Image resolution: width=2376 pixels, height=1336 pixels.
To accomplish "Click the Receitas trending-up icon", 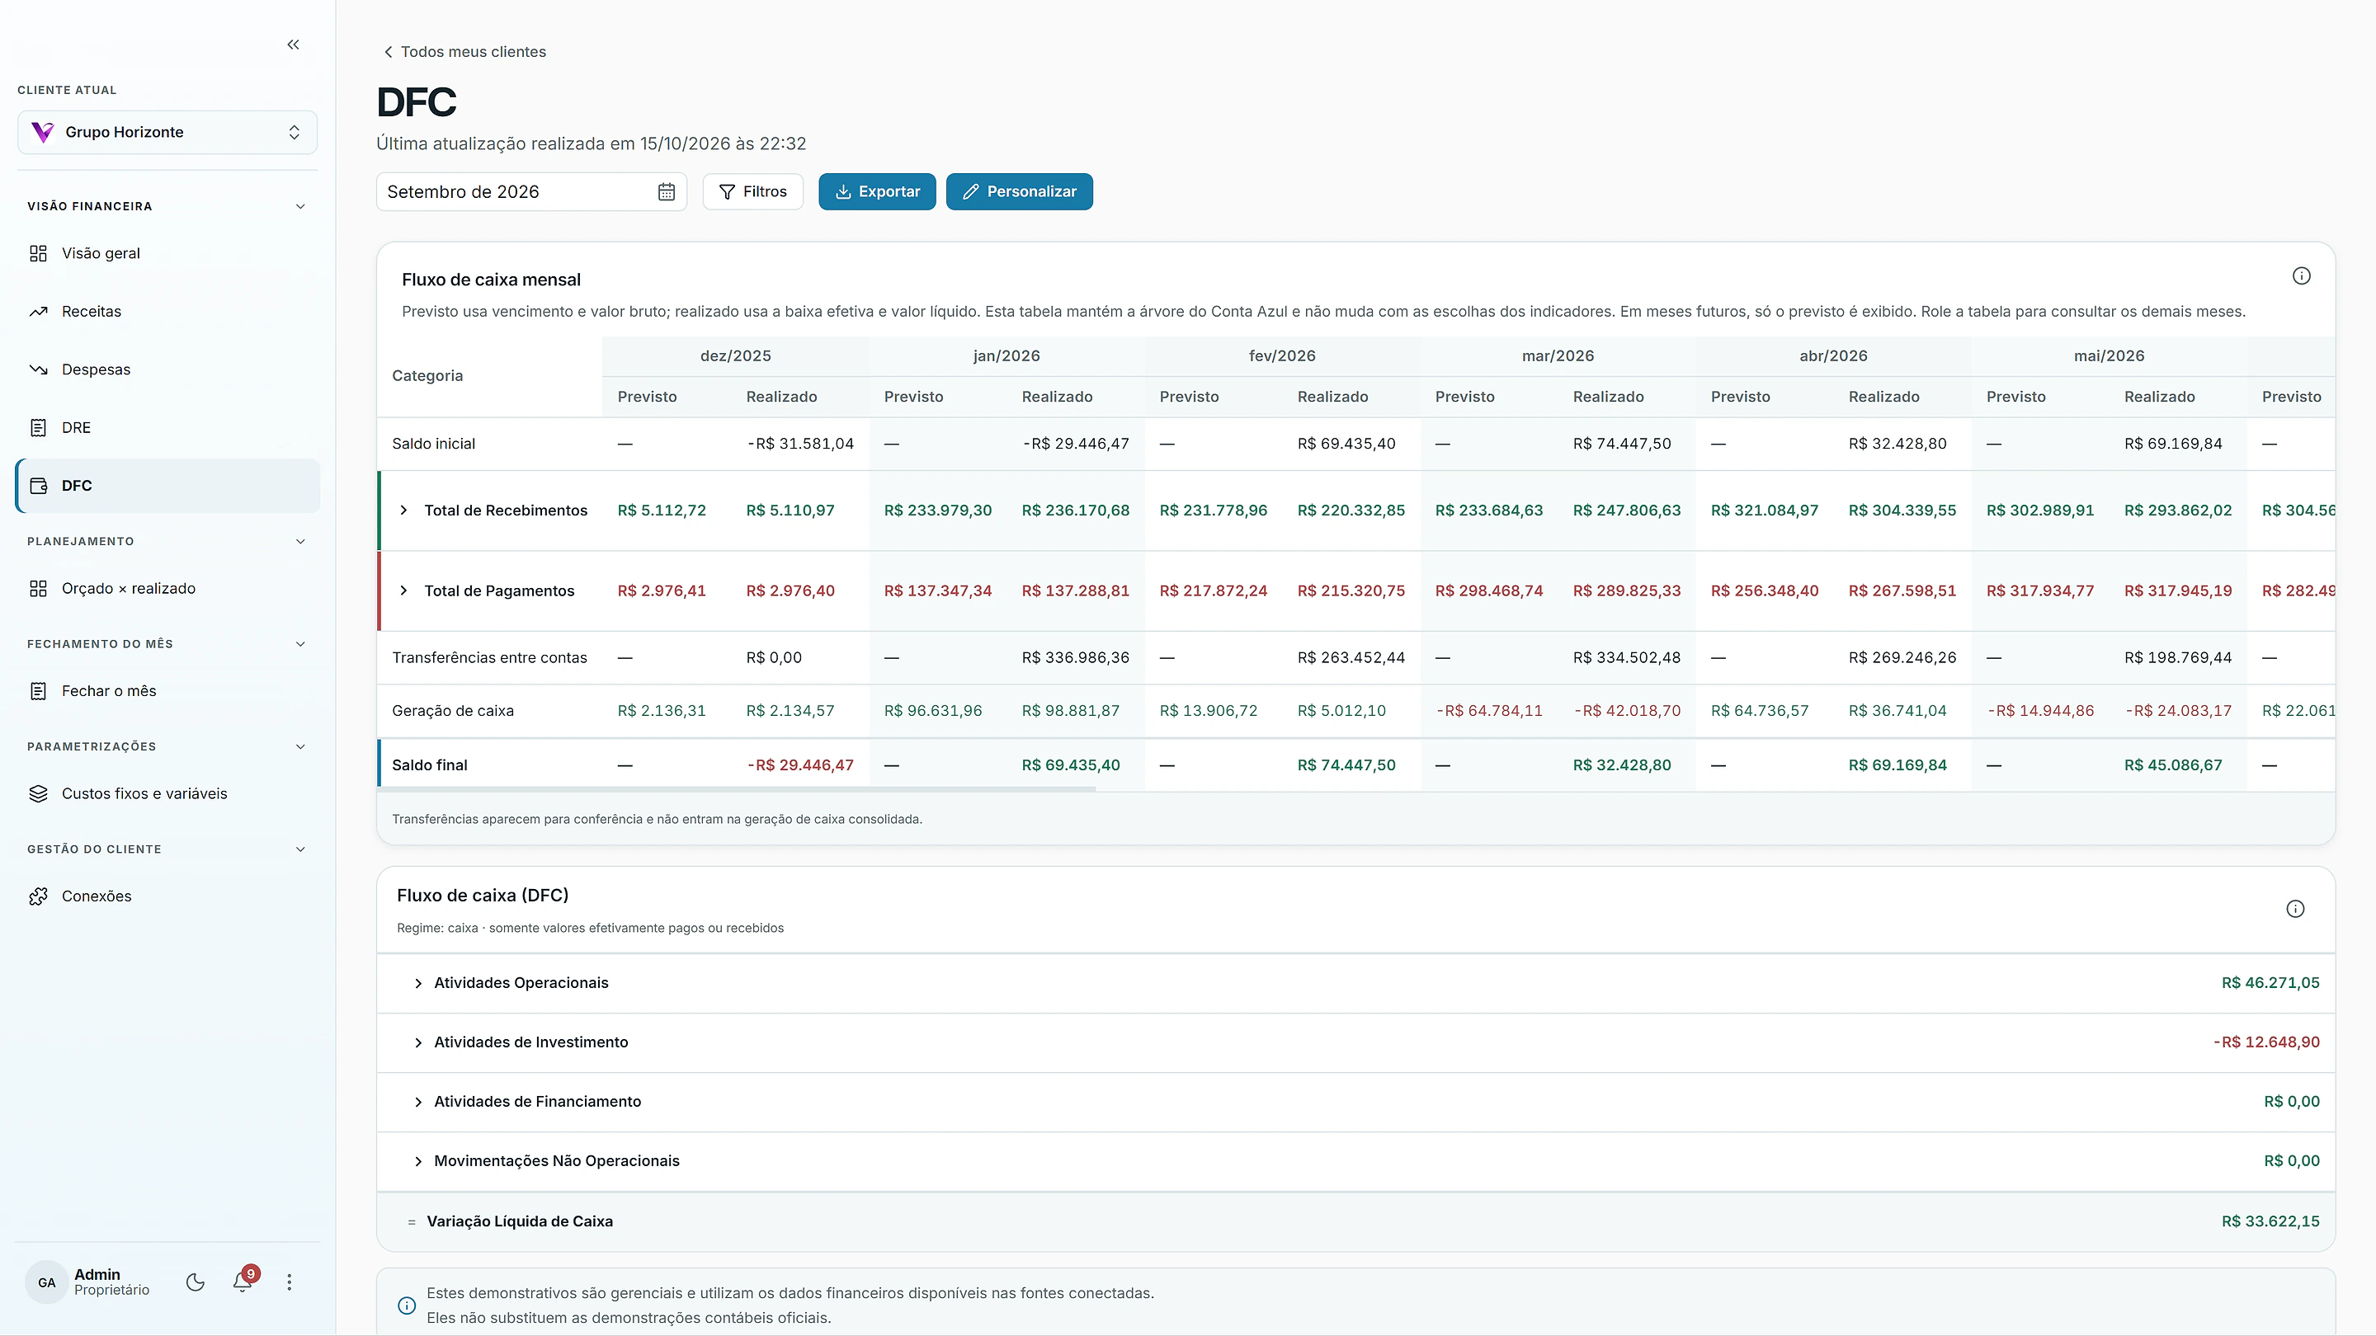I will click(38, 312).
